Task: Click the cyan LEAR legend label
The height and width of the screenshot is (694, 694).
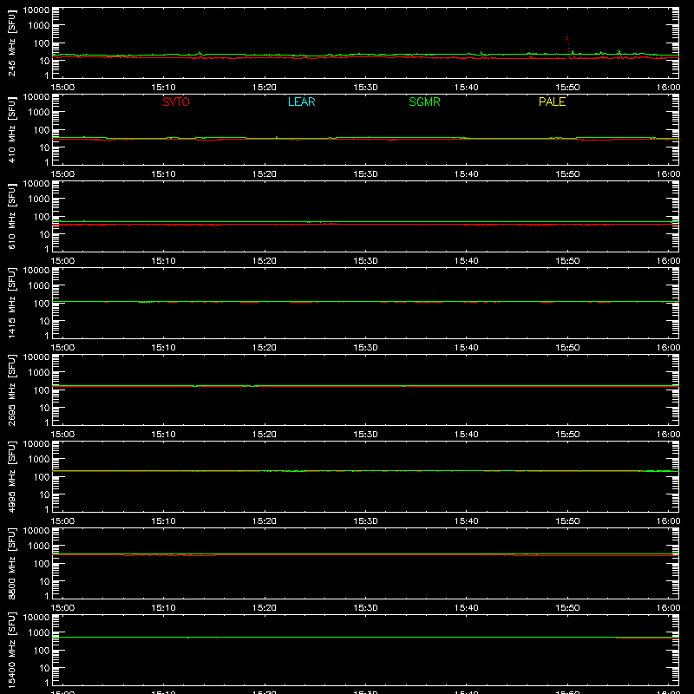Action: coord(301,101)
